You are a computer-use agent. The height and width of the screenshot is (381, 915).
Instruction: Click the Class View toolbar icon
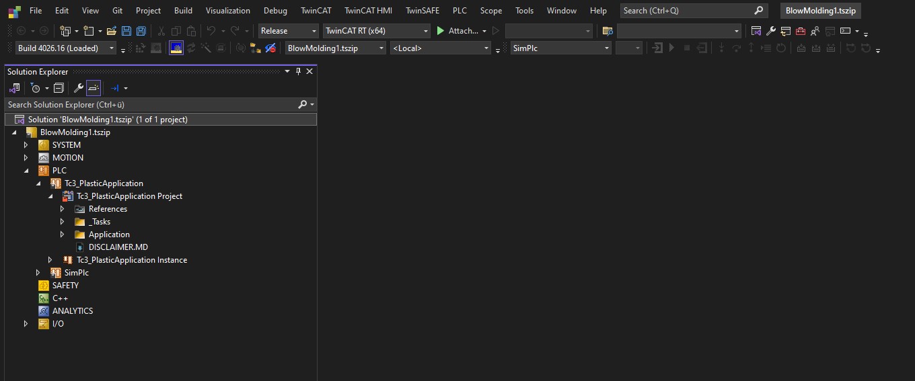pos(785,31)
